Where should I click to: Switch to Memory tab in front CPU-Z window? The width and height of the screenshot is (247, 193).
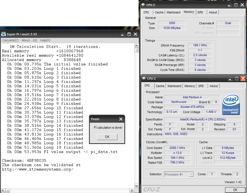coord(190,86)
